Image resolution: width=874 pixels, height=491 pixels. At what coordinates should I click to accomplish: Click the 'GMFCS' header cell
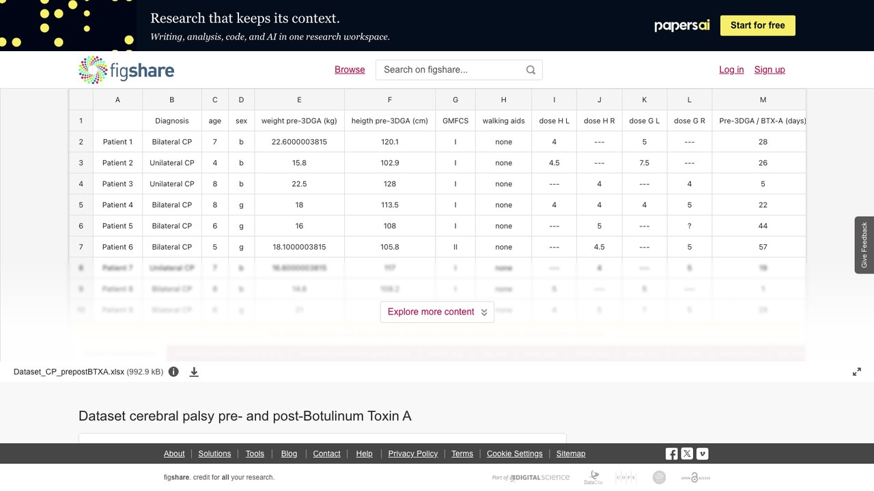[455, 121]
